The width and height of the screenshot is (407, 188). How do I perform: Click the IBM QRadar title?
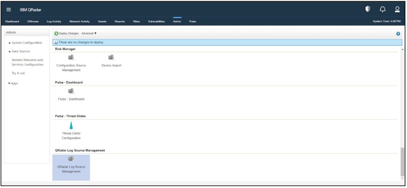[x=30, y=10]
